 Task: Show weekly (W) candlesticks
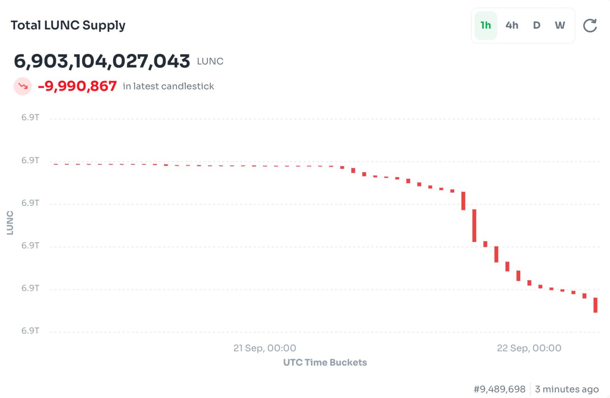coord(560,25)
